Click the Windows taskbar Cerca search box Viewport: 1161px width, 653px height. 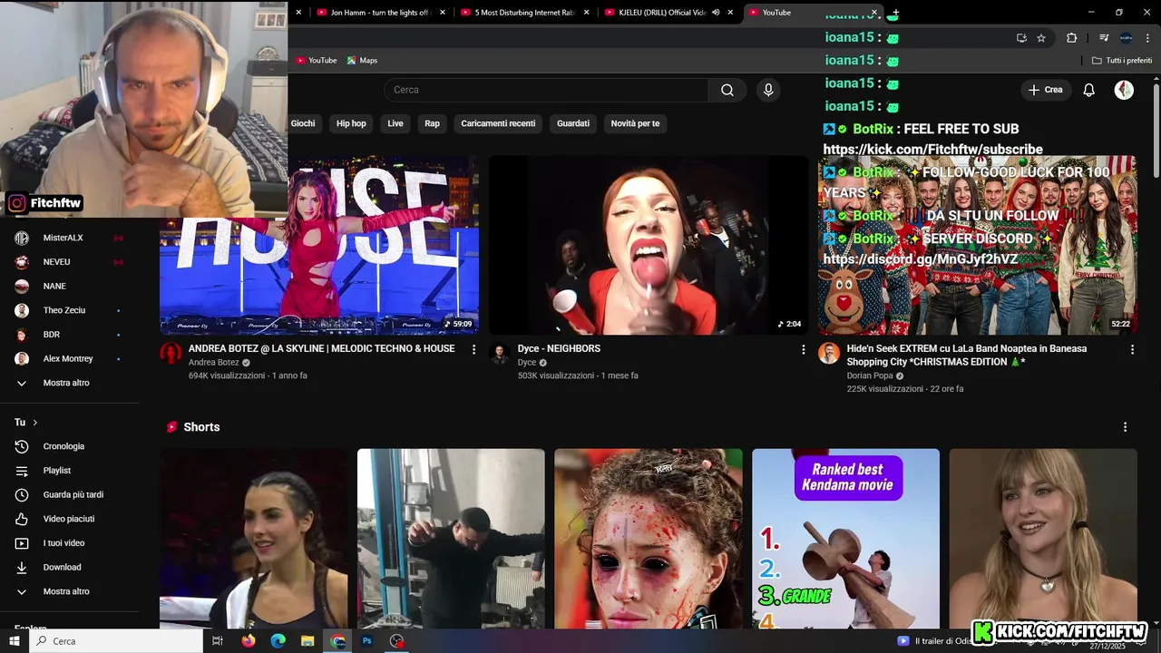pyautogui.click(x=116, y=641)
